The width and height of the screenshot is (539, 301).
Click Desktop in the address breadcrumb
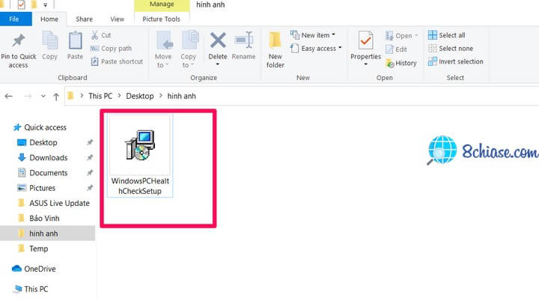point(139,97)
